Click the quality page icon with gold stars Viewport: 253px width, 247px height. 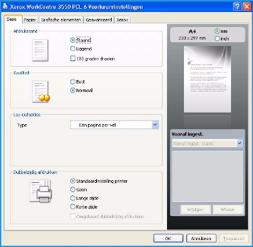41,91
